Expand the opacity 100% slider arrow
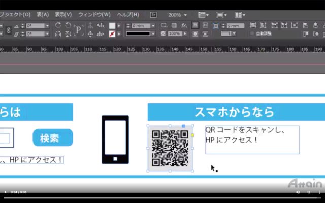The height and width of the screenshot is (203, 325). pyautogui.click(x=185, y=33)
